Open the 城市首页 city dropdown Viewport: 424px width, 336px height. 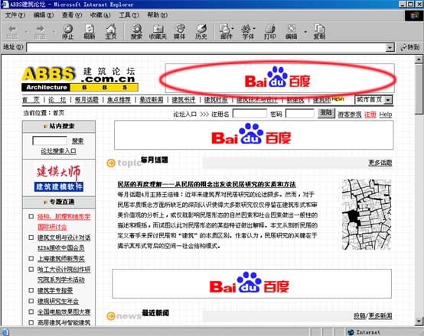coord(373,100)
